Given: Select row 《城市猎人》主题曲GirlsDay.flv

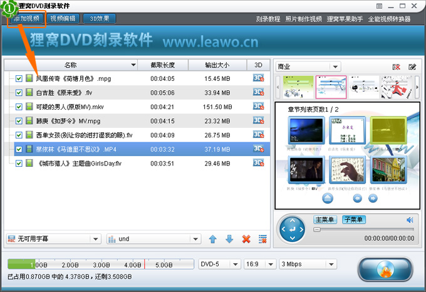Looking at the screenshot, I should pyautogui.click(x=137, y=164).
